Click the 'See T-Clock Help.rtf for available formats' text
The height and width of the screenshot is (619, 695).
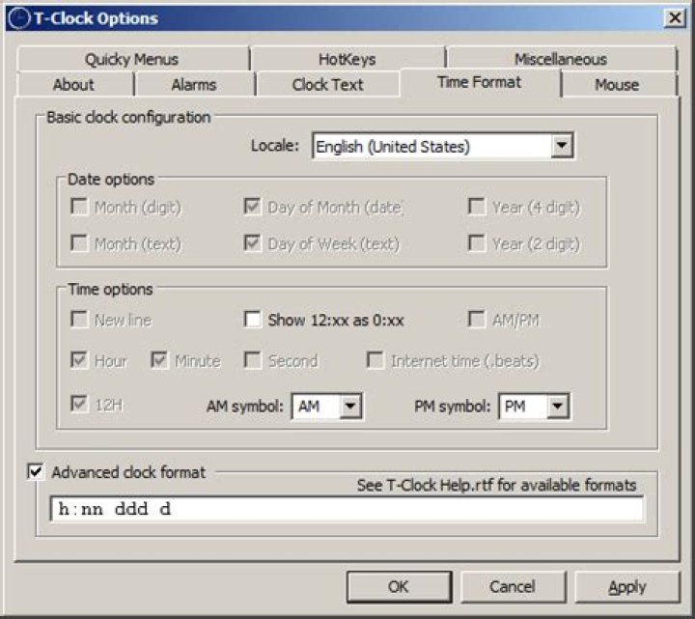(496, 485)
